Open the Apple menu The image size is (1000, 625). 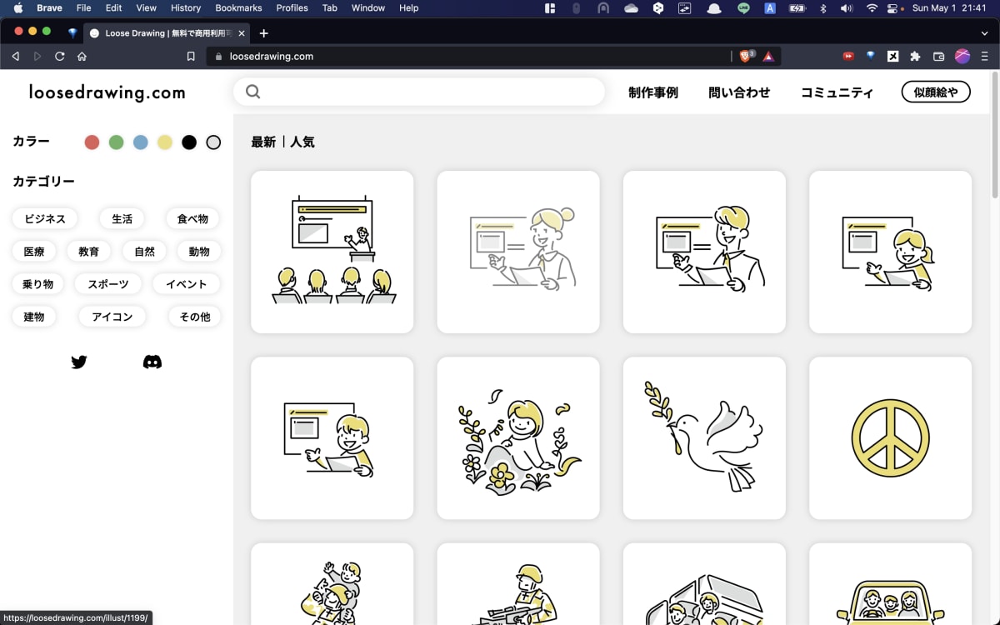point(17,8)
